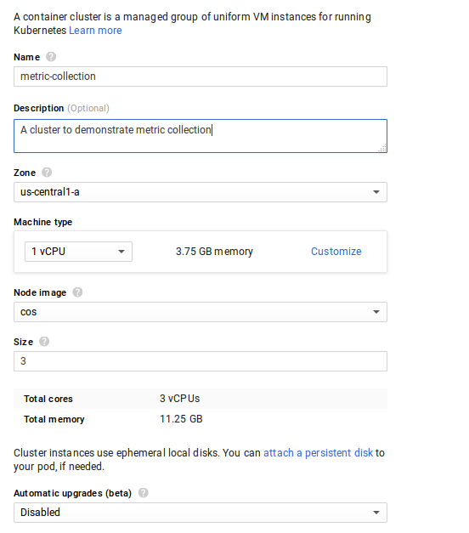The height and width of the screenshot is (533, 469).
Task: Click the Total memory 11.25 GB row
Action: pyautogui.click(x=201, y=419)
